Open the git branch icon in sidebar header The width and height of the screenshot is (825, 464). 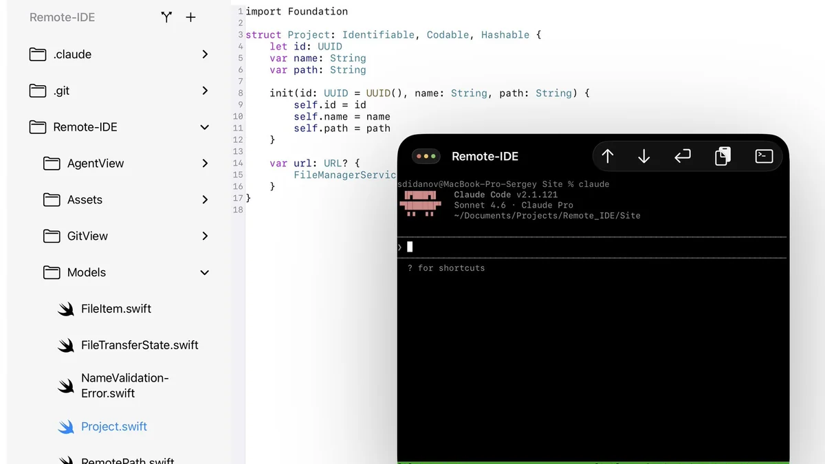click(x=166, y=17)
